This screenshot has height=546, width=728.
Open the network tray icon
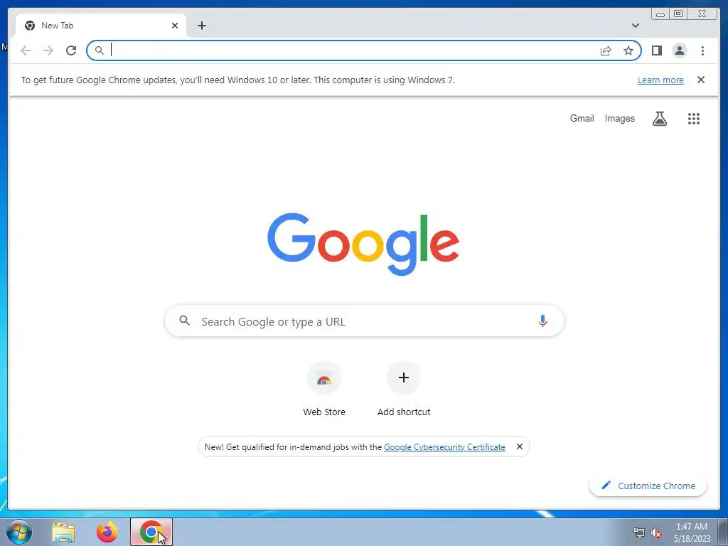click(x=639, y=532)
